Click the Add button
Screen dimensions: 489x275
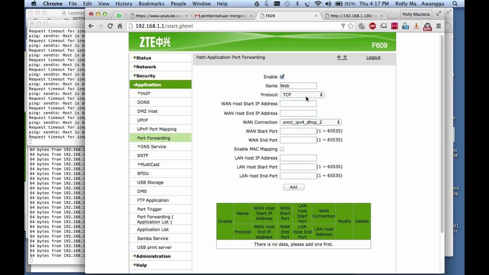click(x=293, y=187)
